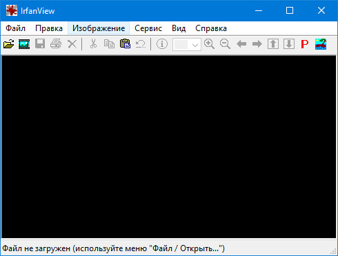Viewport: 338px width, 256px height.
Task: Open the Изображение menu
Action: click(99, 28)
